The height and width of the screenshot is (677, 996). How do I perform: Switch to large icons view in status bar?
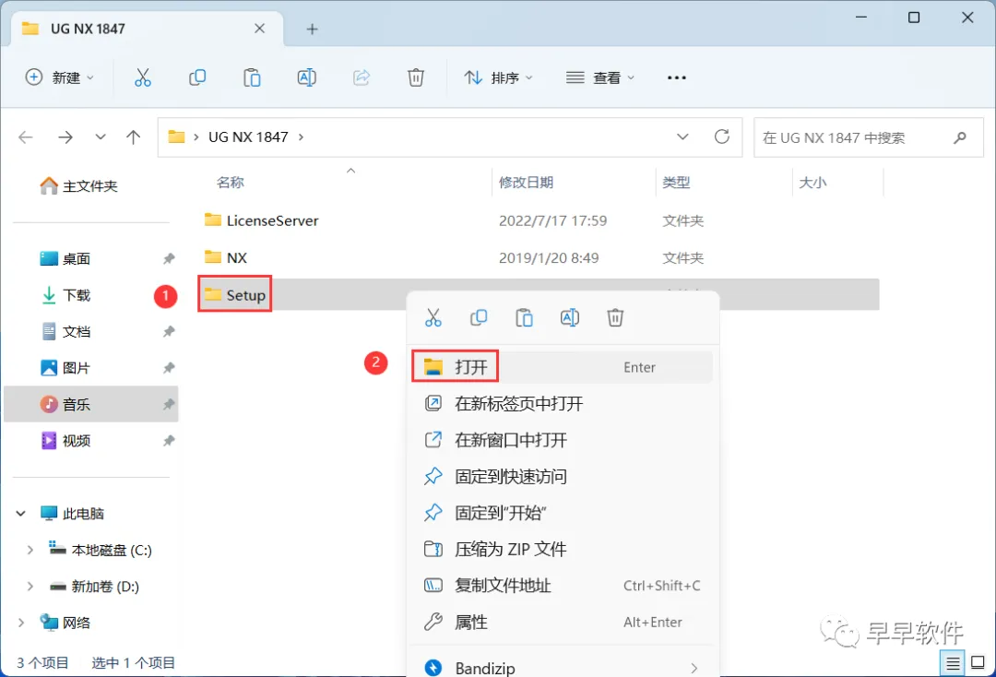coord(978,664)
